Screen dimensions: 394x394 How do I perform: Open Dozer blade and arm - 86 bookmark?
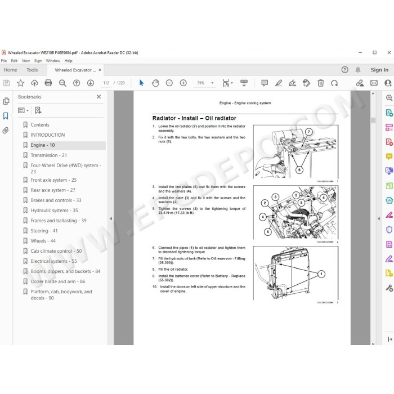tap(58, 281)
